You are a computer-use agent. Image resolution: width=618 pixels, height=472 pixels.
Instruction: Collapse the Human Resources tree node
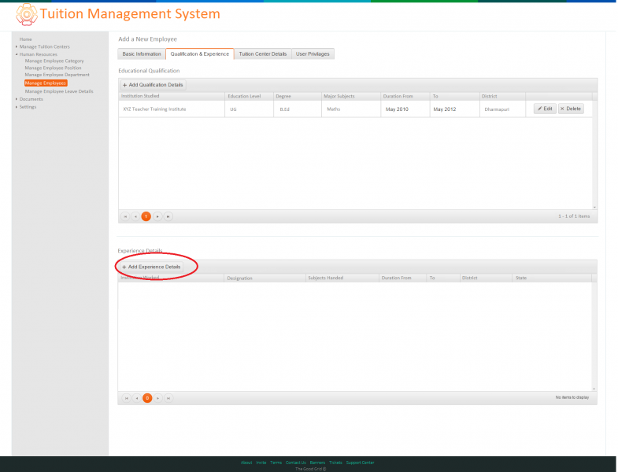pyautogui.click(x=17, y=54)
